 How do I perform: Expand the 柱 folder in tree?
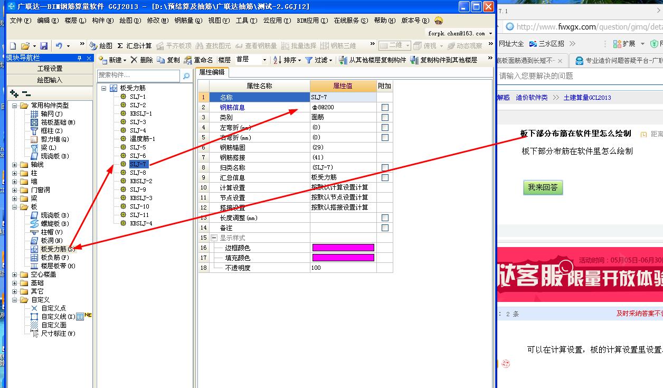click(15, 173)
